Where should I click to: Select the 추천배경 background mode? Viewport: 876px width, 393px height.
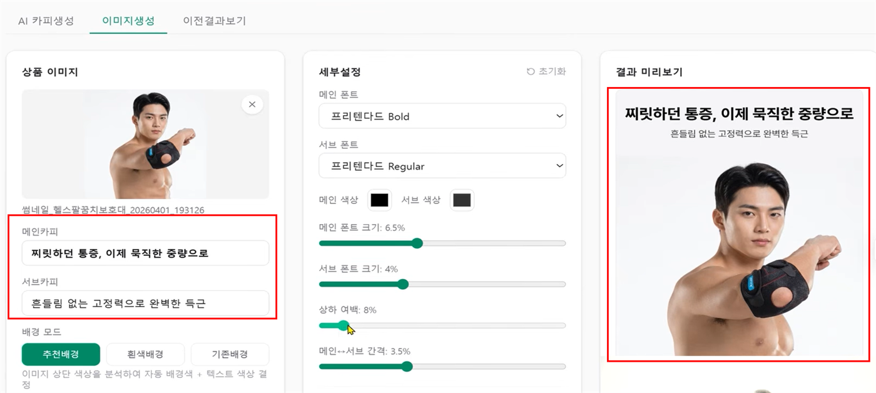[61, 354]
